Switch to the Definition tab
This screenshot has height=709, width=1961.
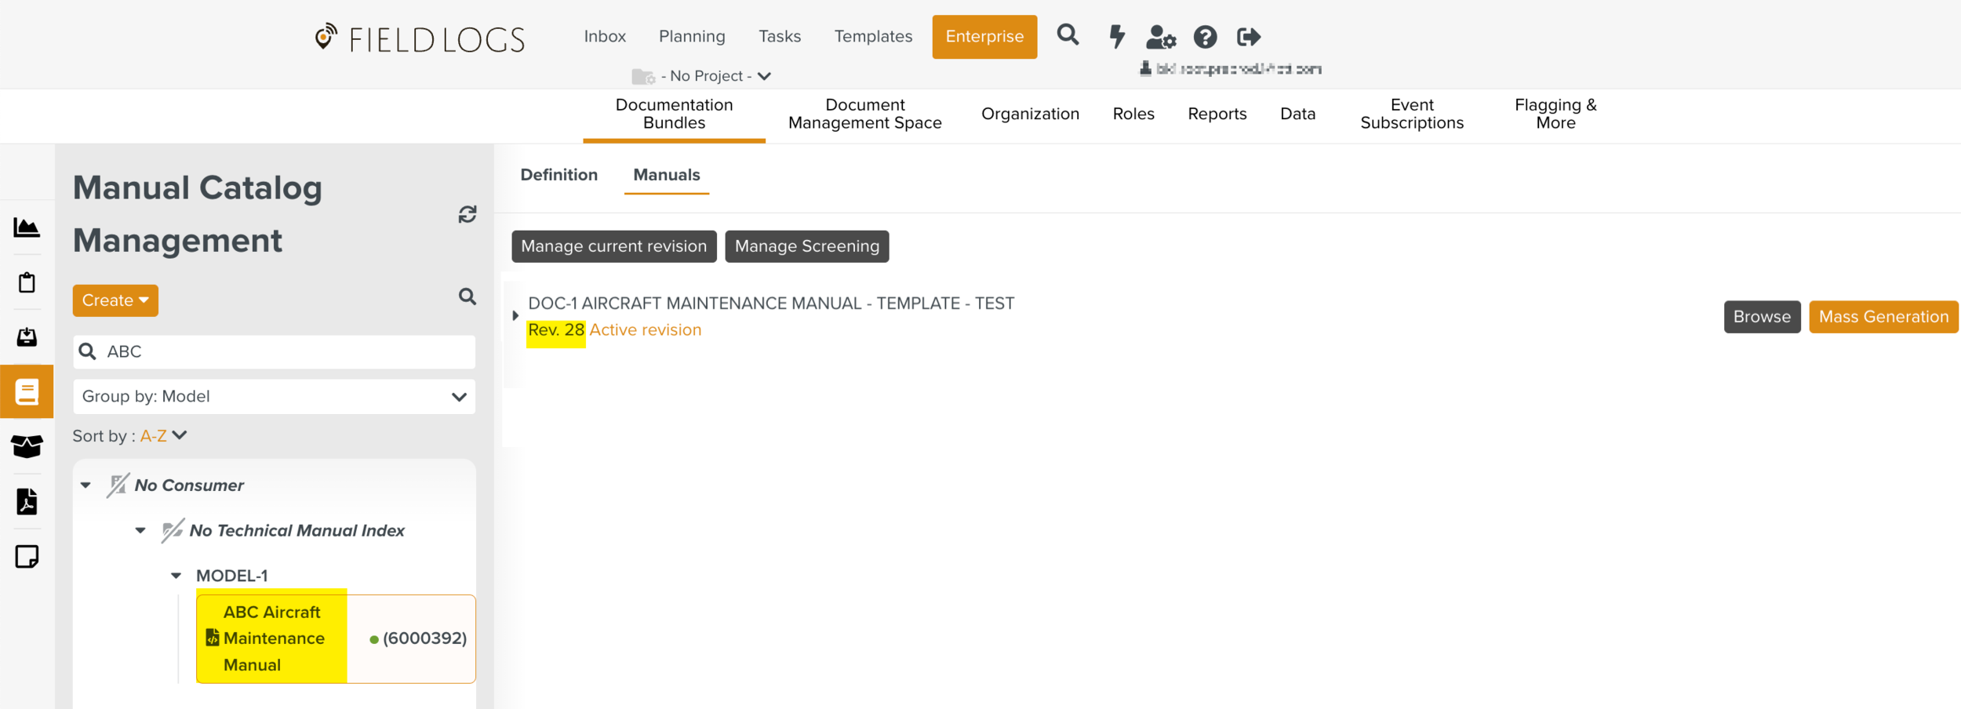(x=558, y=175)
